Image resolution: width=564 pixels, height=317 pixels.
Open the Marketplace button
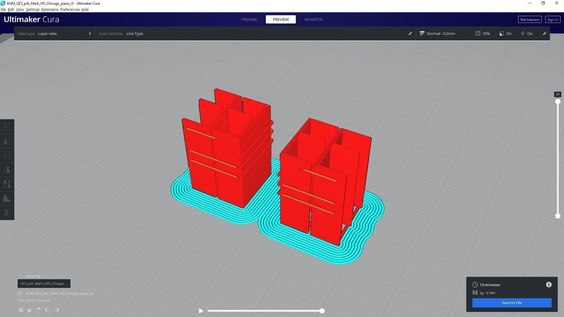(x=530, y=20)
